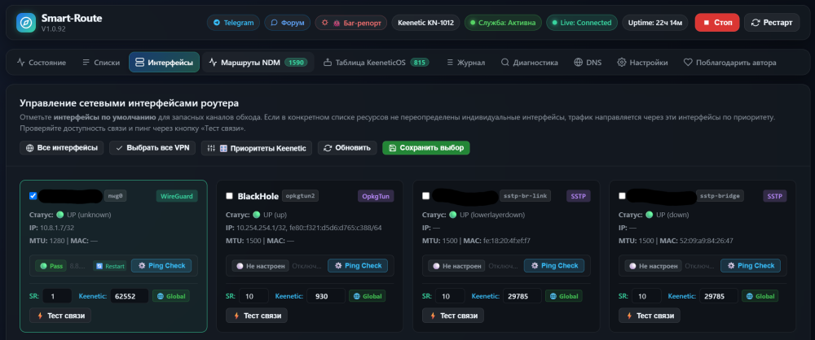
Task: Click Global globe badge in sstp-bridge card
Action: (x=760, y=296)
